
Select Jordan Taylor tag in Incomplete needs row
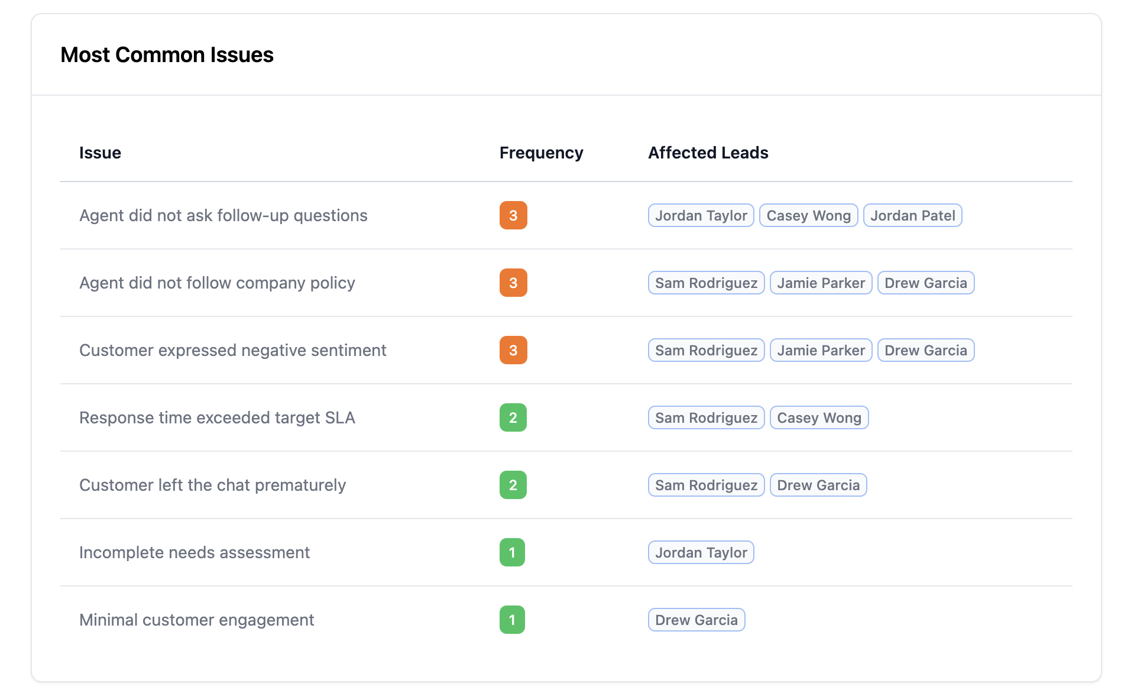pos(701,553)
